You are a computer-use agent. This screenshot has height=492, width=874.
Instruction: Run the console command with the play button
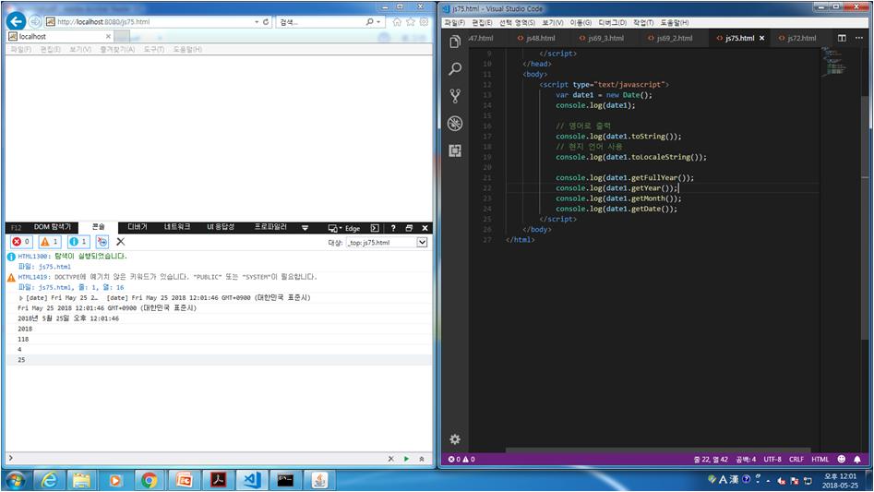(406, 459)
